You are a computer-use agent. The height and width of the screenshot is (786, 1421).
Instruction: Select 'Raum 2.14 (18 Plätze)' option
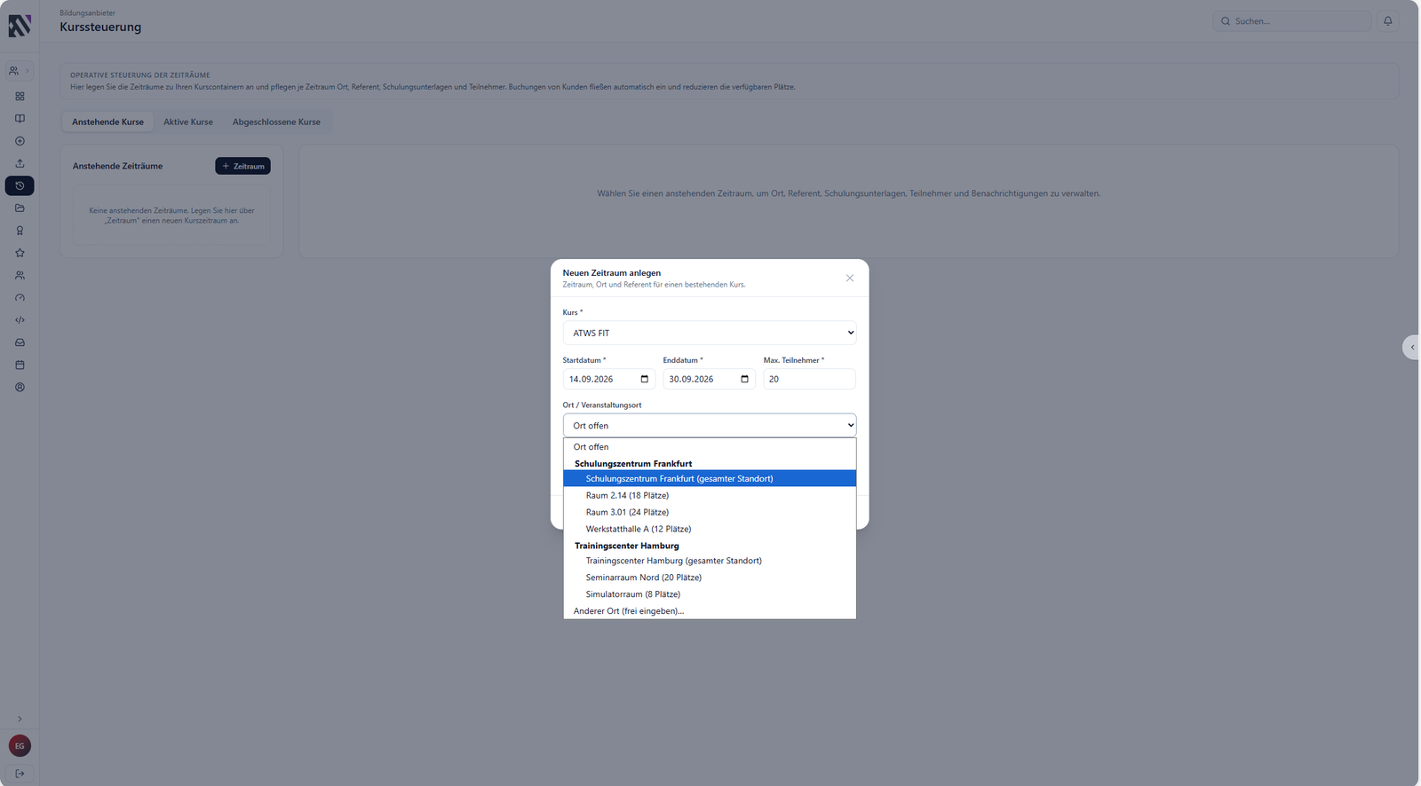point(710,496)
